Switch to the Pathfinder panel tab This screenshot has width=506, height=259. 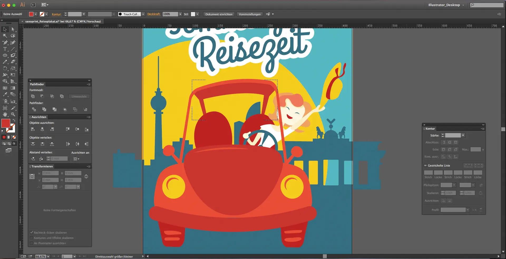click(37, 84)
